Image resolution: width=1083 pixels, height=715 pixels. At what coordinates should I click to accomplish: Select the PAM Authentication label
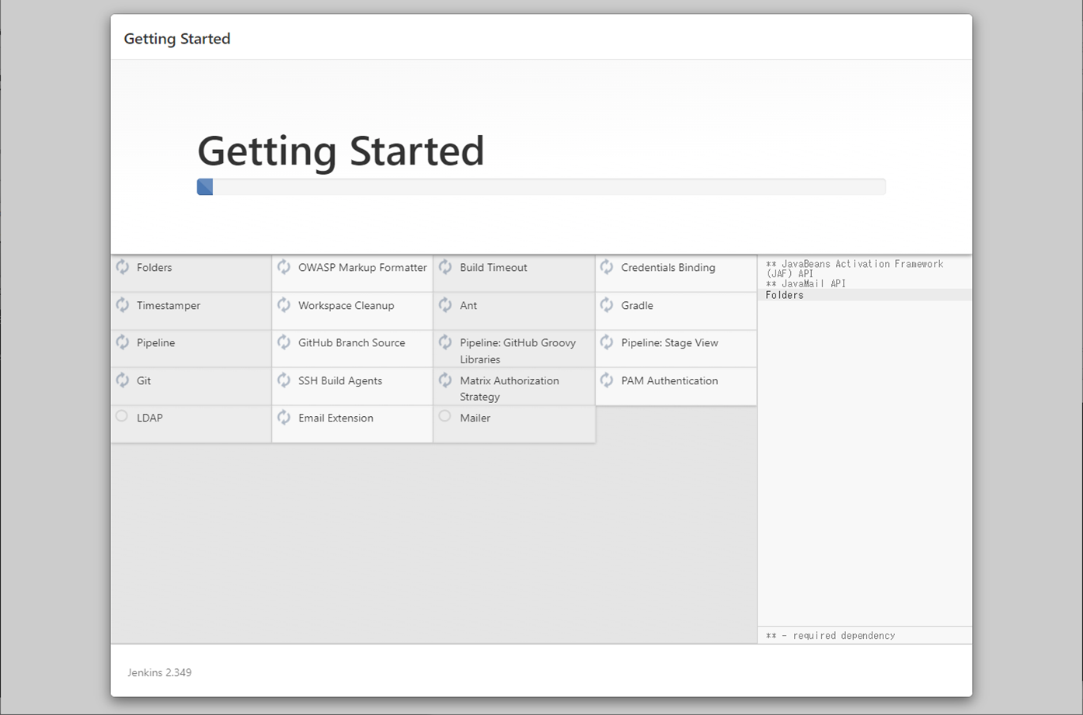pos(670,381)
